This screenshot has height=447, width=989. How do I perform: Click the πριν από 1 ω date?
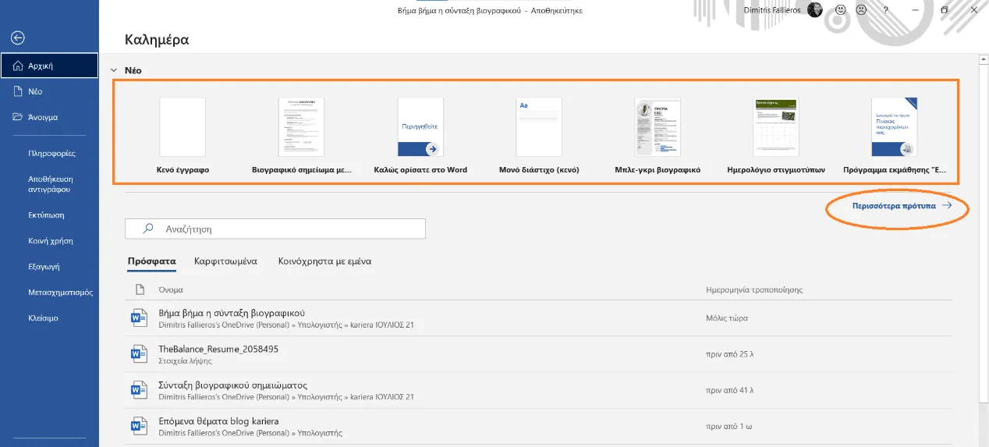(x=728, y=427)
